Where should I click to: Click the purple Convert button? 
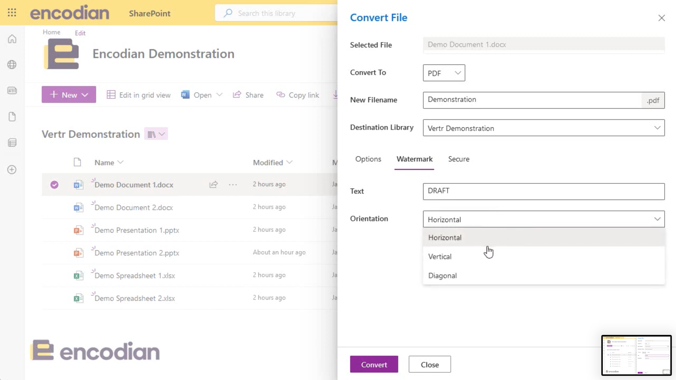(374, 365)
